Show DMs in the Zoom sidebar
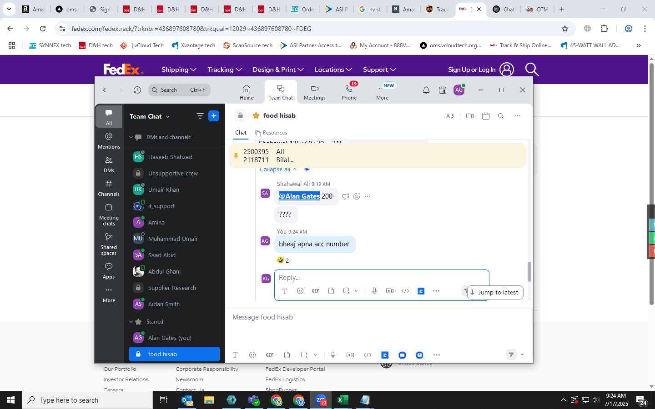This screenshot has height=409, width=655. click(109, 164)
